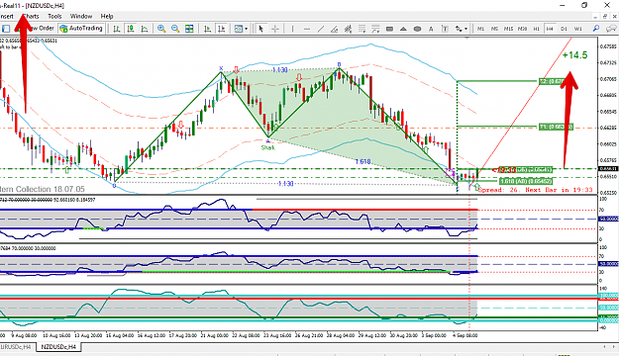619x356 pixels.
Task: Choose the trend-by-angle tool
Action: tap(335, 29)
